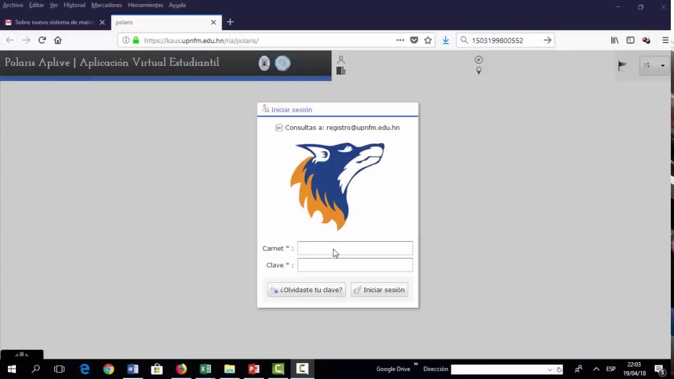Viewport: 674px width, 379px height.
Task: Click the green padlock site security icon
Action: pyautogui.click(x=136, y=40)
